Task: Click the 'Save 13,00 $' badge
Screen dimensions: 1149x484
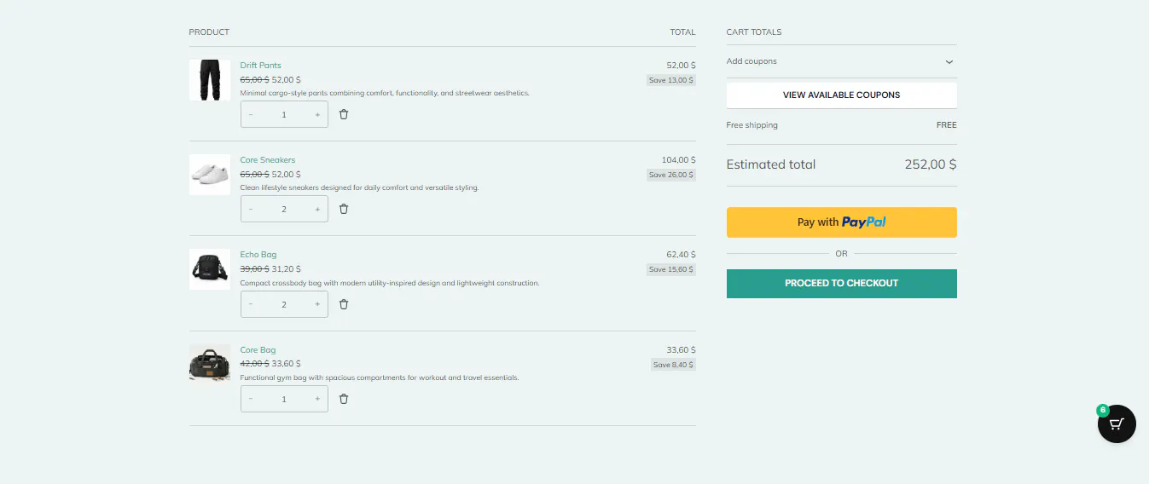Action: pyautogui.click(x=671, y=80)
